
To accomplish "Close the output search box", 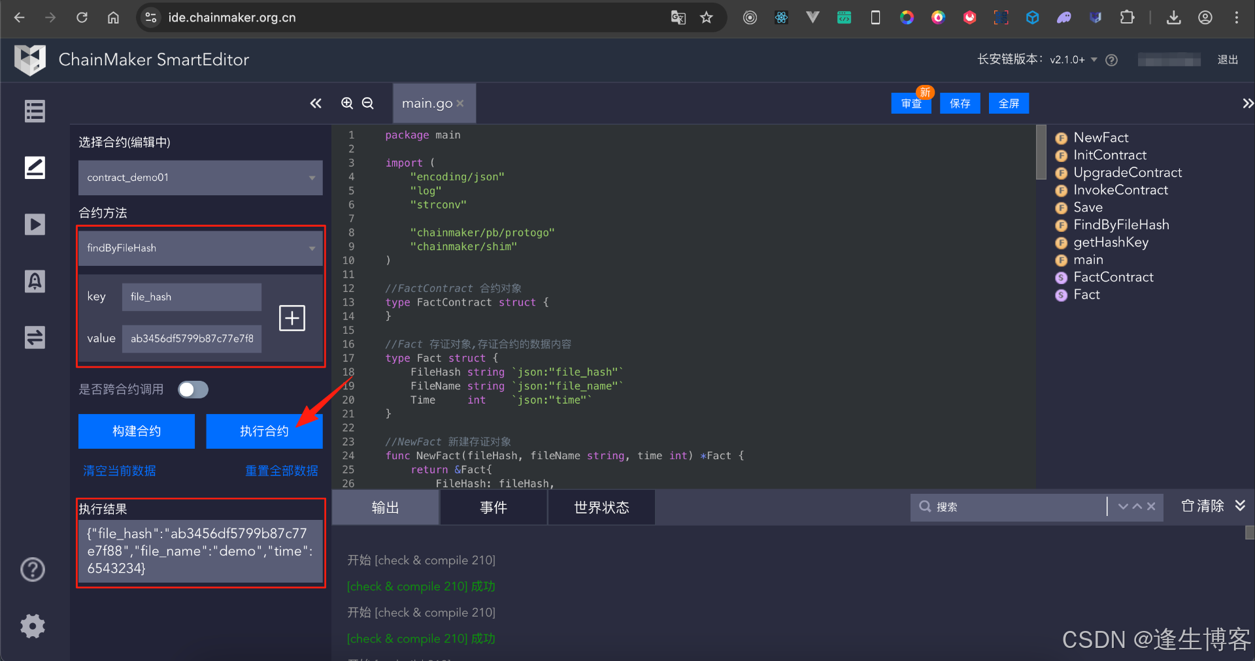I will 1151,506.
